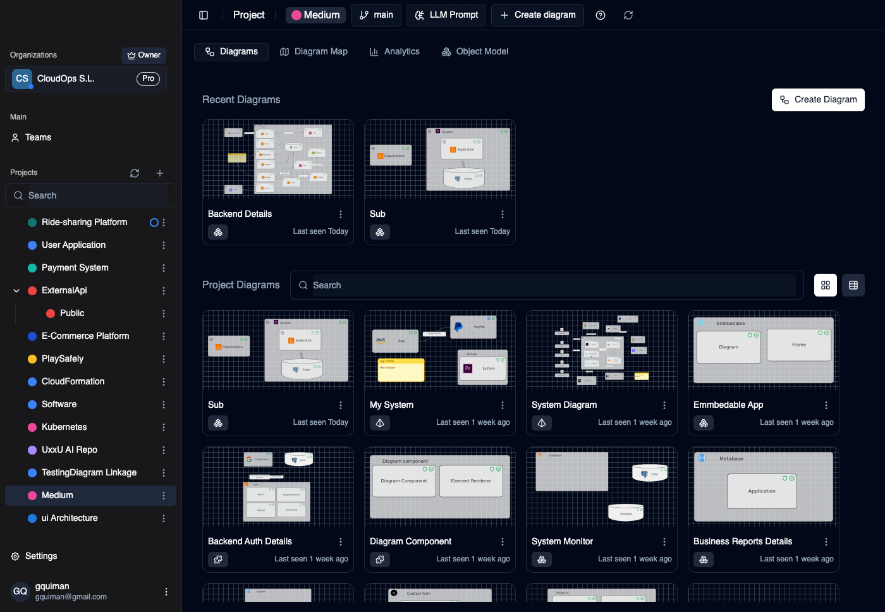The height and width of the screenshot is (612, 885).
Task: Open the Emmbedable App diagram thumbnail
Action: (x=764, y=351)
